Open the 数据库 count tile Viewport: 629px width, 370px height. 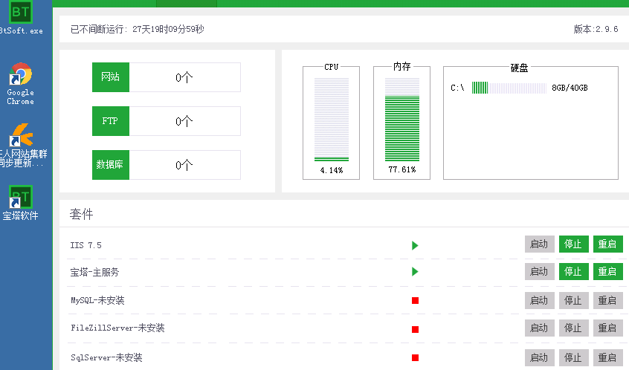[167, 165]
